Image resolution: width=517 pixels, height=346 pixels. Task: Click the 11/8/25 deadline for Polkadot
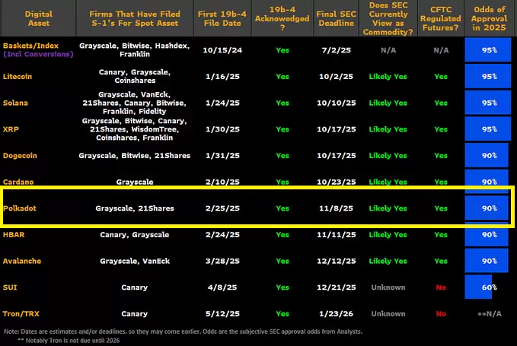pyautogui.click(x=337, y=208)
